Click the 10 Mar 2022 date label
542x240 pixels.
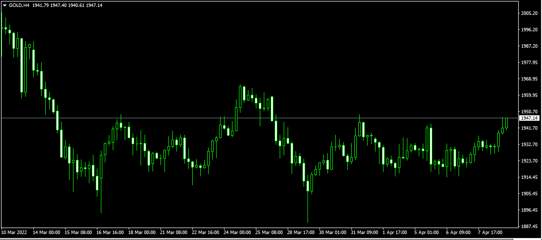point(14,232)
